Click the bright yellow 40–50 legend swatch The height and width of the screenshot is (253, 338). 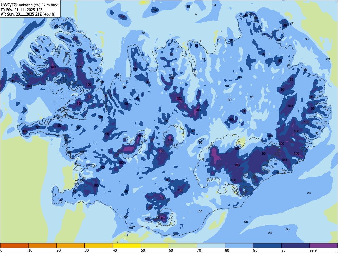127,246
